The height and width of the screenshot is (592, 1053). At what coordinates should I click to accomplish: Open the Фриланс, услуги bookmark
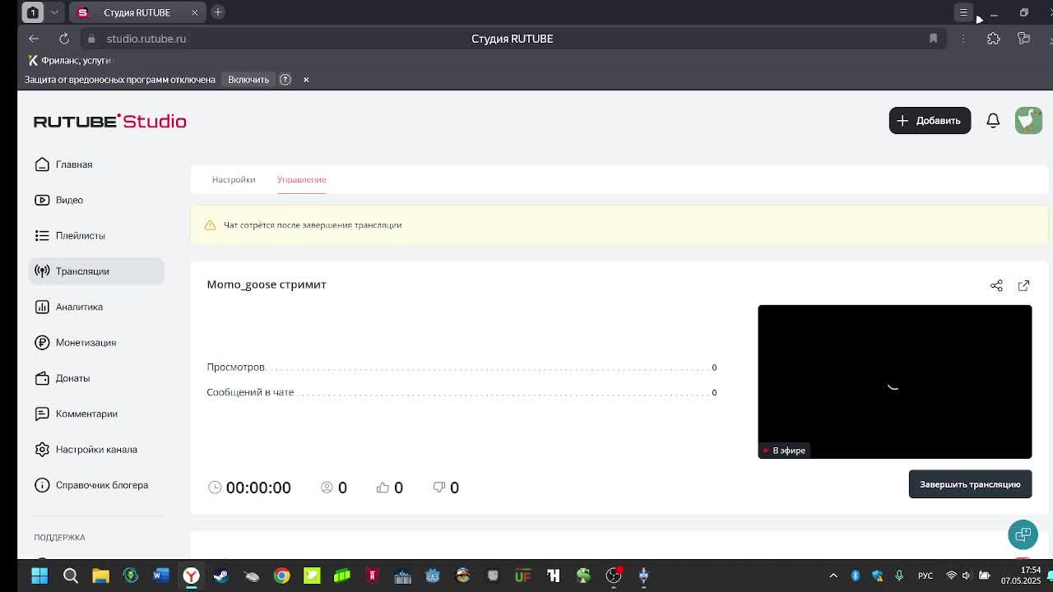[x=69, y=60]
